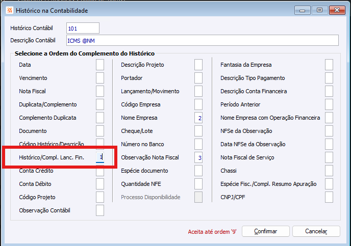This screenshot has width=351, height=246.
Task: Select the Descrição Tipo Pagamento order box
Action: click(329, 78)
